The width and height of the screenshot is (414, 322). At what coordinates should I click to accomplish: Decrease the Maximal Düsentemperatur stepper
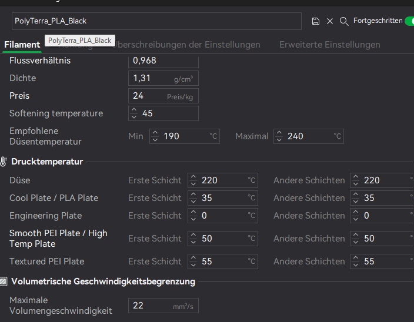pos(279,139)
